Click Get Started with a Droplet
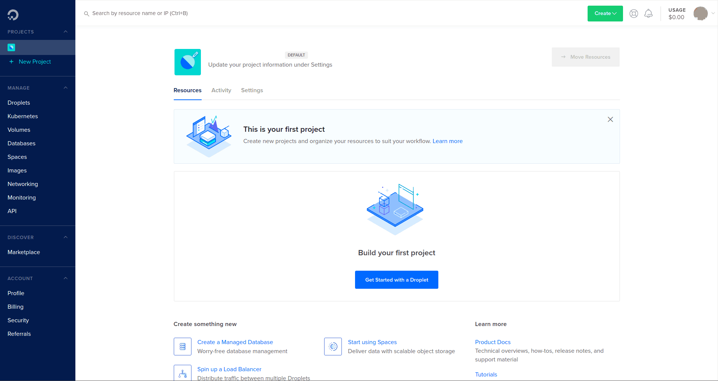The image size is (718, 381). pos(397,280)
